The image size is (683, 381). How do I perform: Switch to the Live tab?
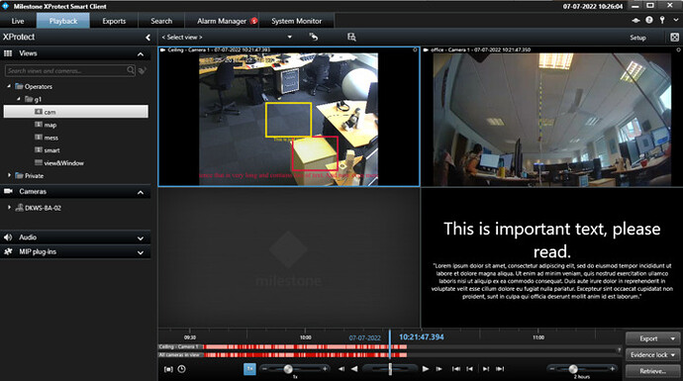18,21
